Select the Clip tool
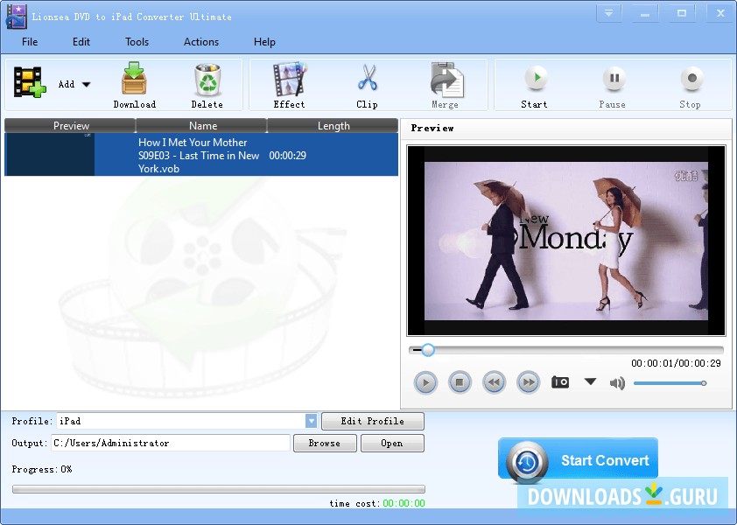 [366, 79]
